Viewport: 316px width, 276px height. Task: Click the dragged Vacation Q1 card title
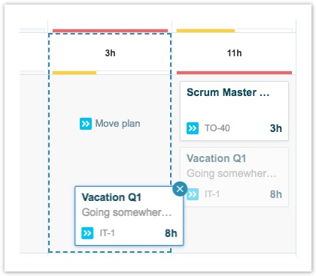point(111,197)
